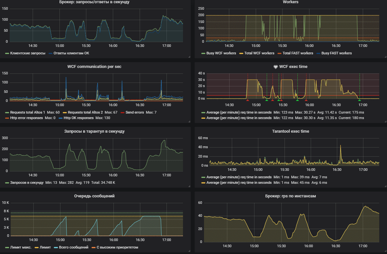Click the Клиентские запросы legend label

(x=28, y=53)
